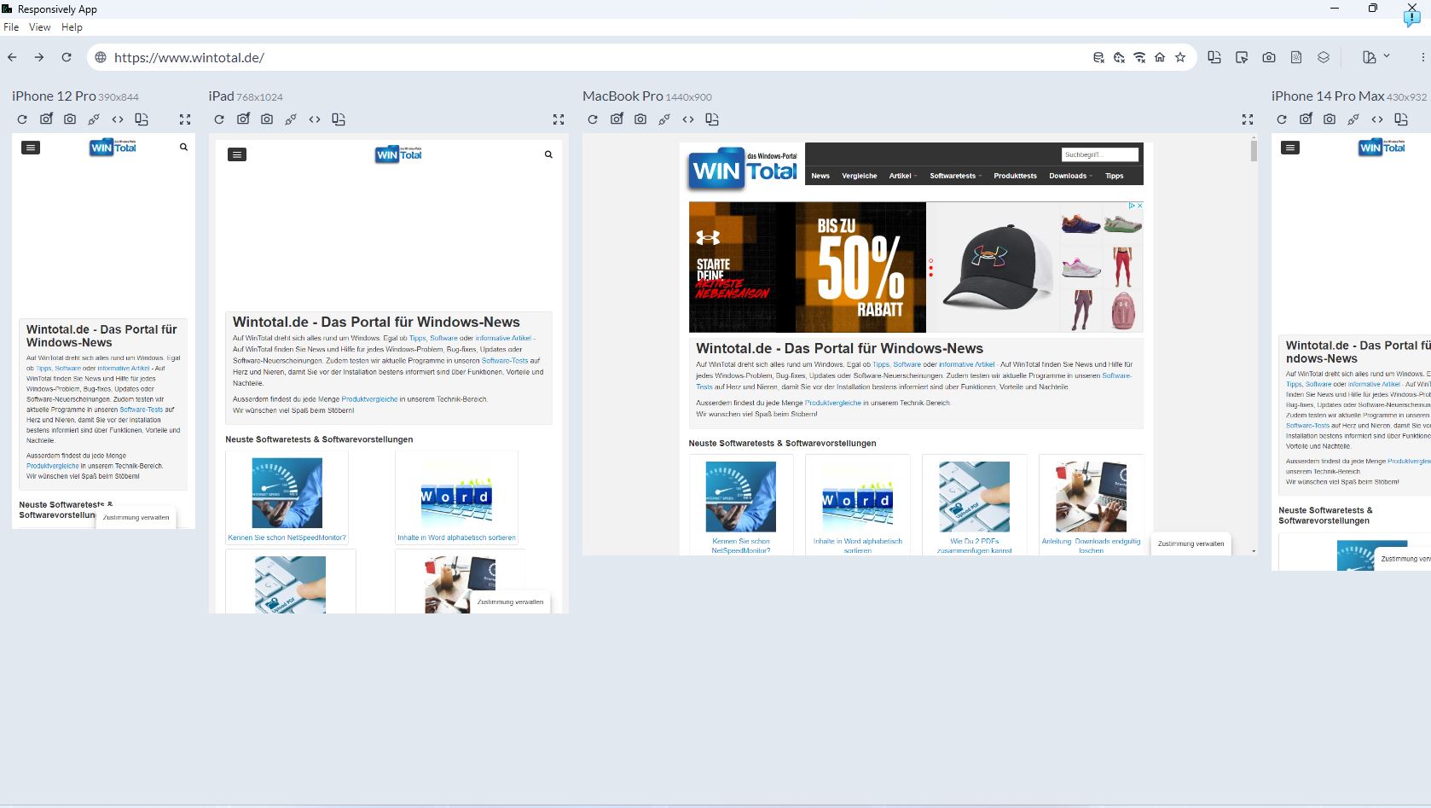Screen dimensions: 1431x808
Task: Refresh the iPad preview
Action: 219,119
